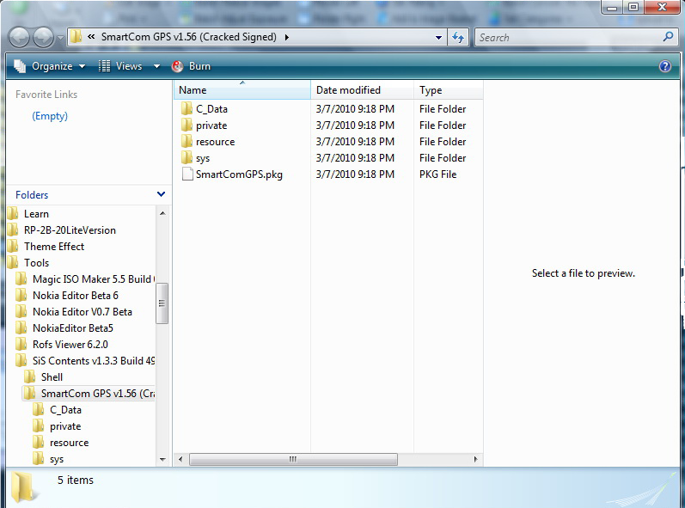Open Help with the question mark icon
This screenshot has height=508, width=685.
pos(665,66)
